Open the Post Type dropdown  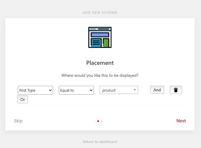(x=35, y=90)
